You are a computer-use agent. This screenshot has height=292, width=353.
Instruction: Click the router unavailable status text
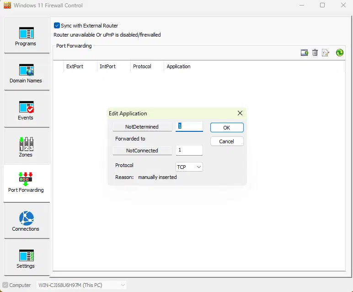pyautogui.click(x=107, y=35)
